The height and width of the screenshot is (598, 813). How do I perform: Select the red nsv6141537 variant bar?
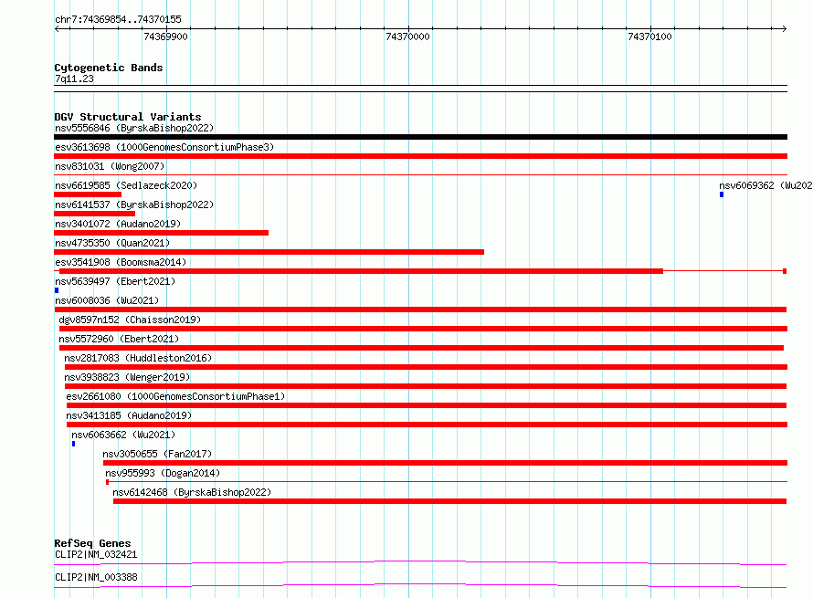pyautogui.click(x=94, y=214)
